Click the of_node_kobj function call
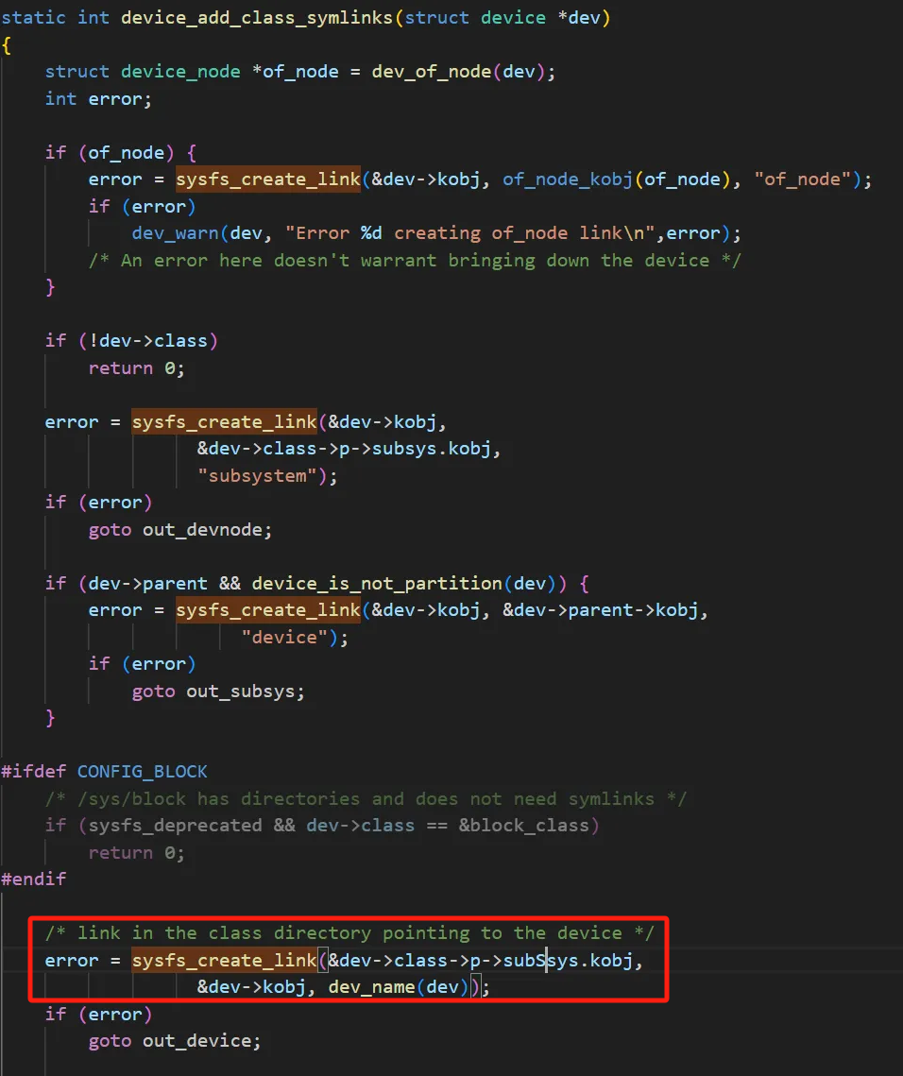The width and height of the screenshot is (903, 1076). 567,179
